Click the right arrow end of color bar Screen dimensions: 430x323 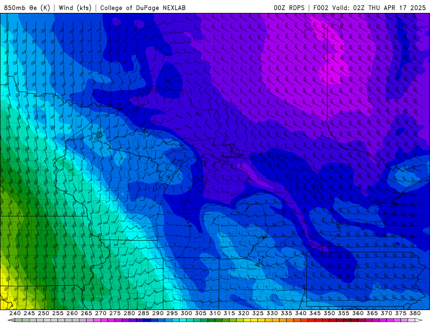(x=419, y=320)
